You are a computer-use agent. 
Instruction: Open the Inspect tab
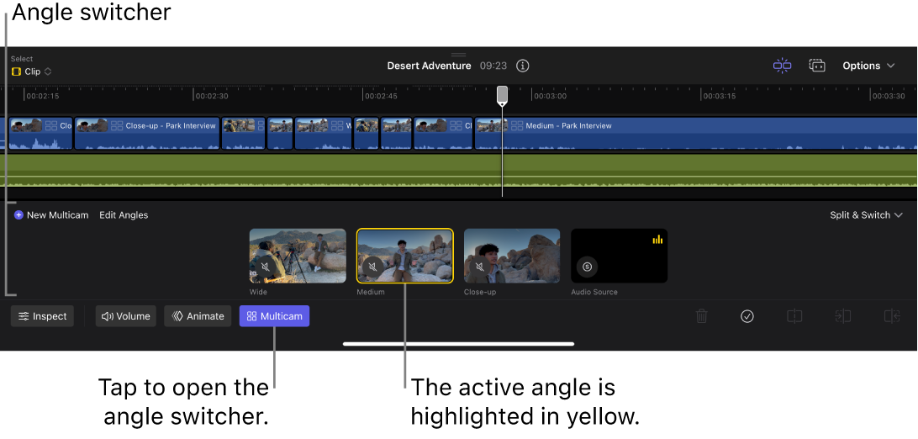[x=43, y=316]
